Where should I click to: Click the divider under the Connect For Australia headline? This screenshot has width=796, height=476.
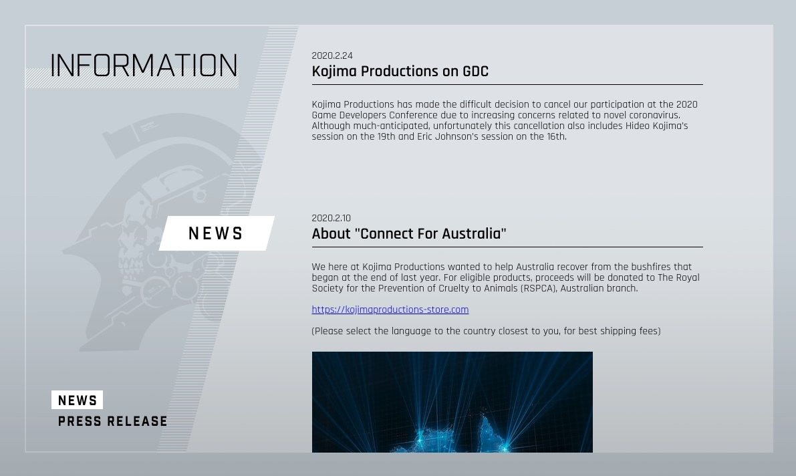(x=507, y=247)
